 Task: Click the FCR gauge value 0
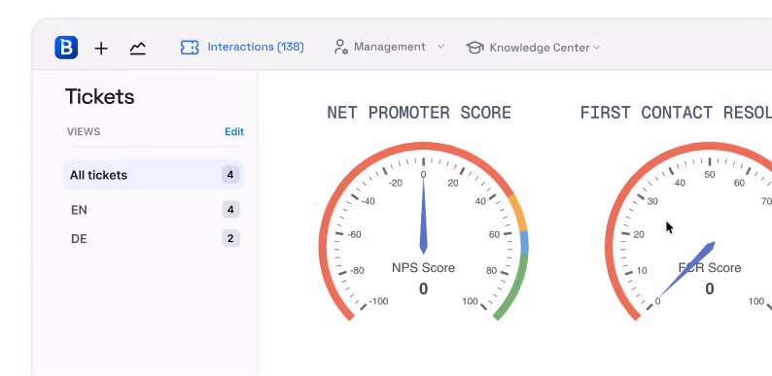pyautogui.click(x=710, y=289)
